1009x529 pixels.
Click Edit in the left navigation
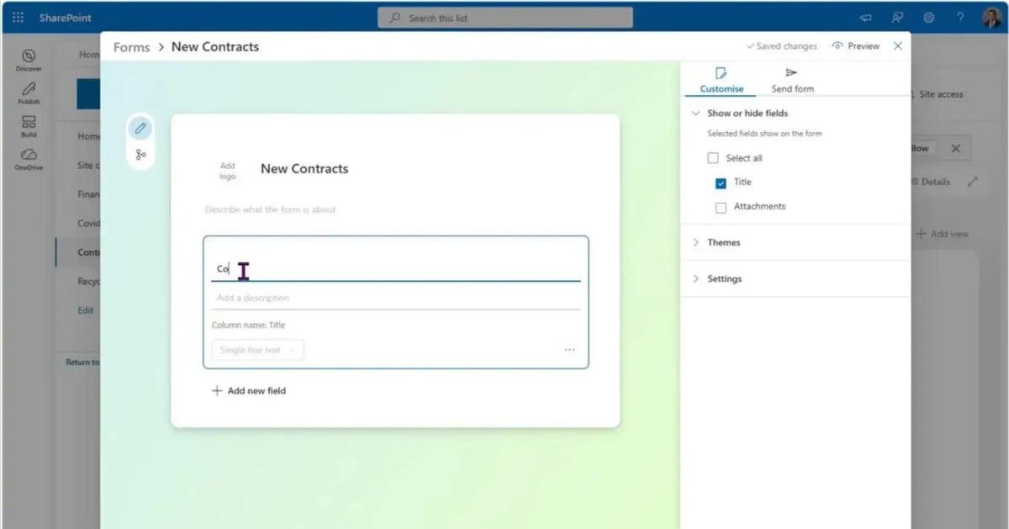(x=86, y=310)
